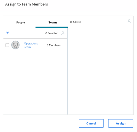This screenshot has width=137, height=132.
Task: Click the word Team in team name
Action: 27,47
